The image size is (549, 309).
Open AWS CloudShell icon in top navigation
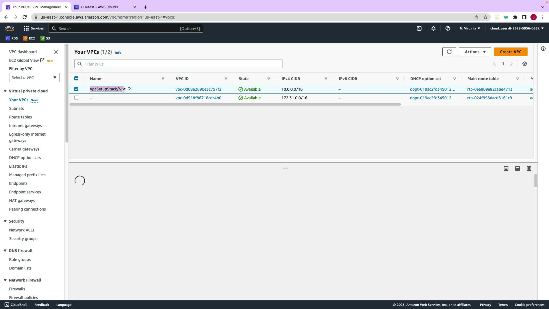tap(419, 28)
